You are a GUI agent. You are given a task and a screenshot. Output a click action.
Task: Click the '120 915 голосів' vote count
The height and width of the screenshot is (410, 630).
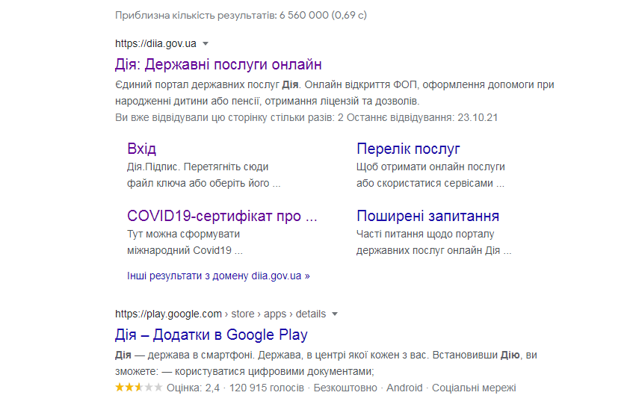(x=267, y=388)
